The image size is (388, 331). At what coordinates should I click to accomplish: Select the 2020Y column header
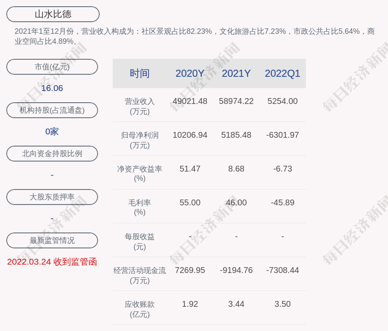point(190,73)
